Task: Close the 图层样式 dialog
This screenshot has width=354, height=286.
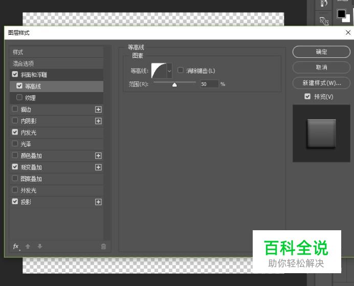Action: coord(348,33)
